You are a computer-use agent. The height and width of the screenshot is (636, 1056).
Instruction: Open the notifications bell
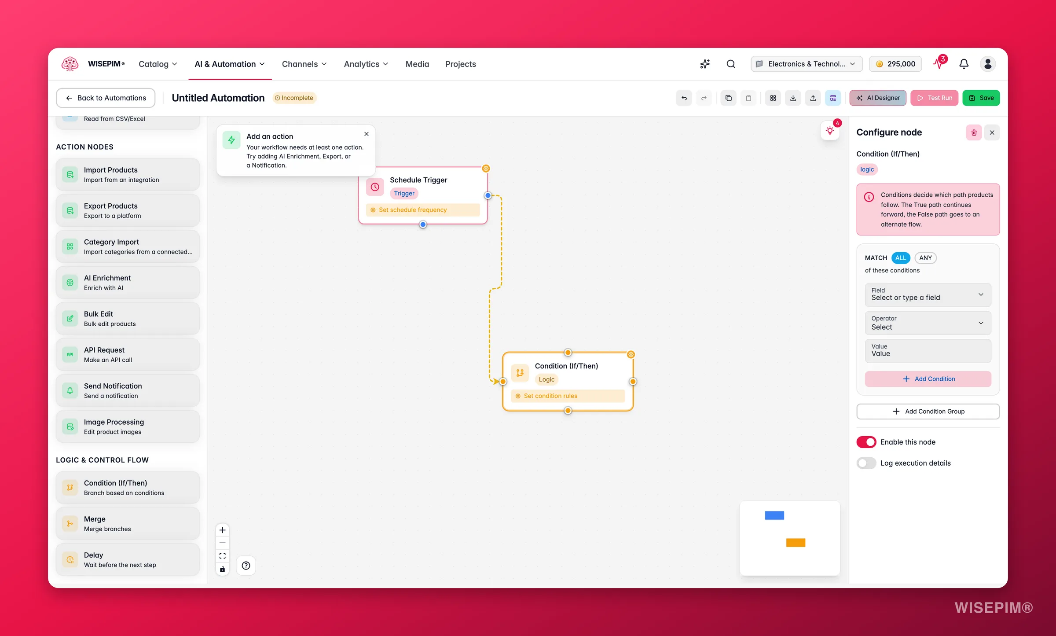pos(964,64)
